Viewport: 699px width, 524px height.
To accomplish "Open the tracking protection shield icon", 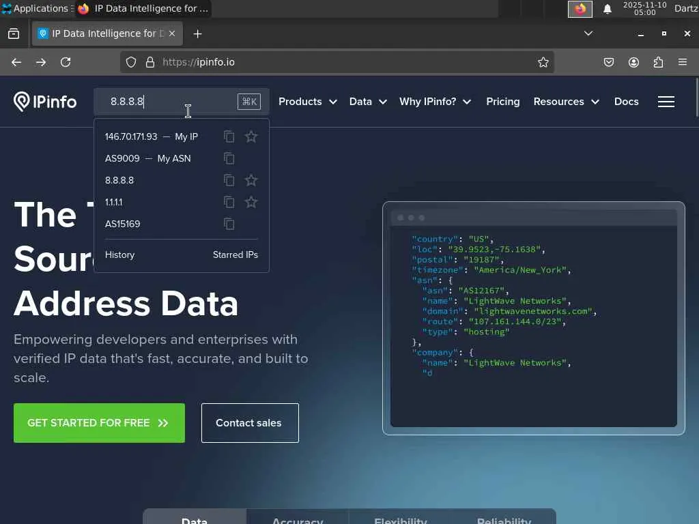I will pyautogui.click(x=130, y=62).
